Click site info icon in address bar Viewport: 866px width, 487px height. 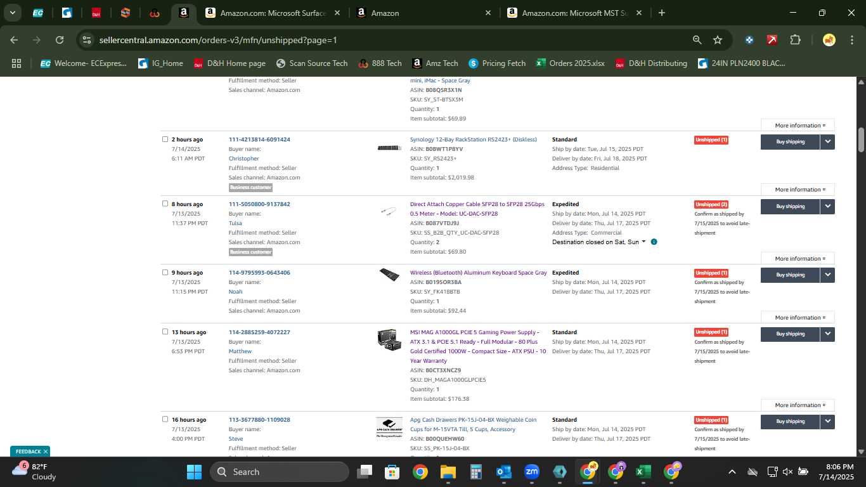point(87,40)
